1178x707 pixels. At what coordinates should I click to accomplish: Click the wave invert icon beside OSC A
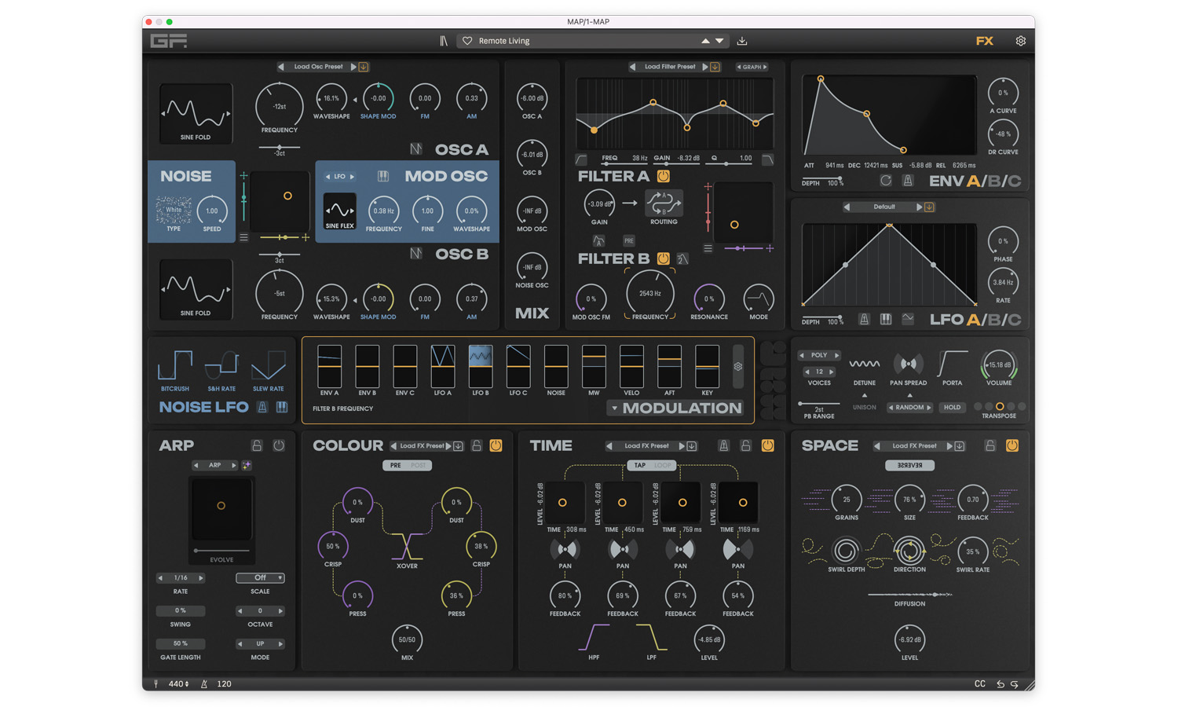coord(415,149)
